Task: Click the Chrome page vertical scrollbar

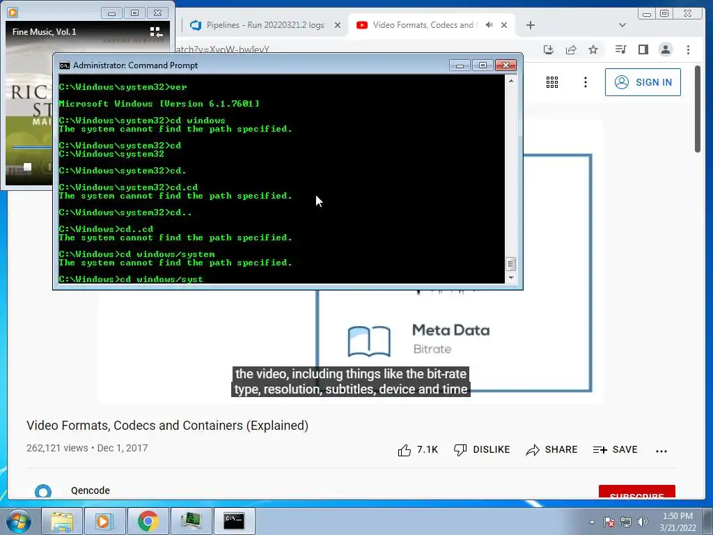Action: pyautogui.click(x=698, y=109)
